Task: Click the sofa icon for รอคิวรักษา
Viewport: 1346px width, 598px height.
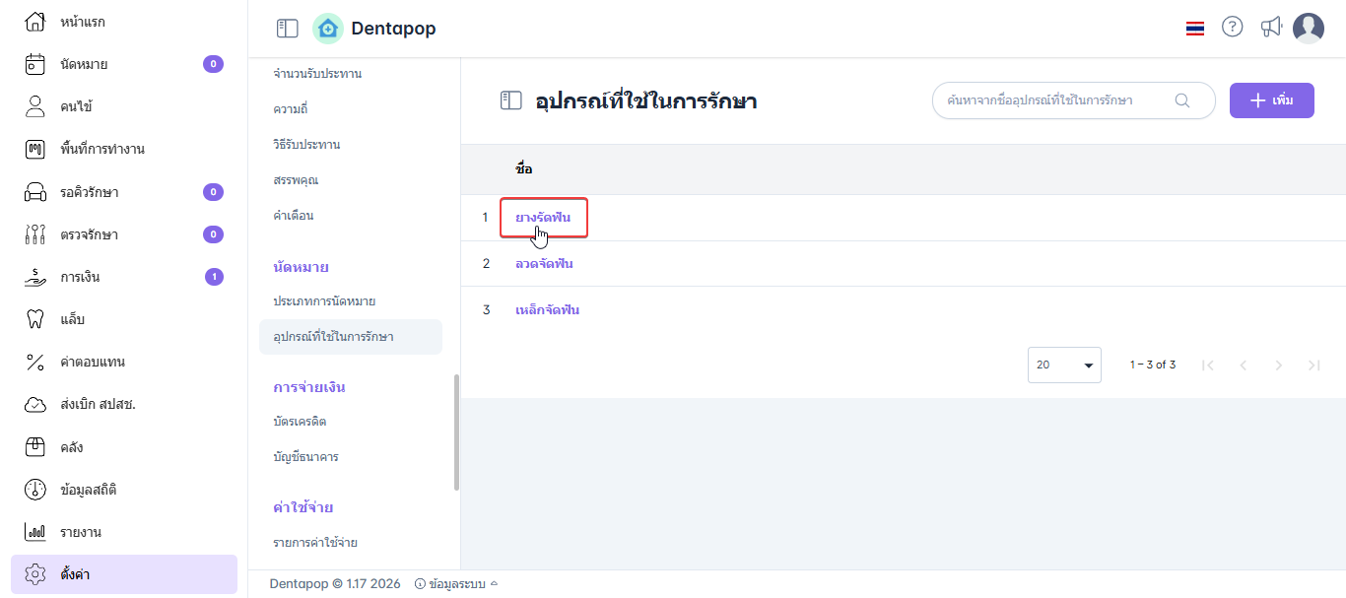Action: 34,192
